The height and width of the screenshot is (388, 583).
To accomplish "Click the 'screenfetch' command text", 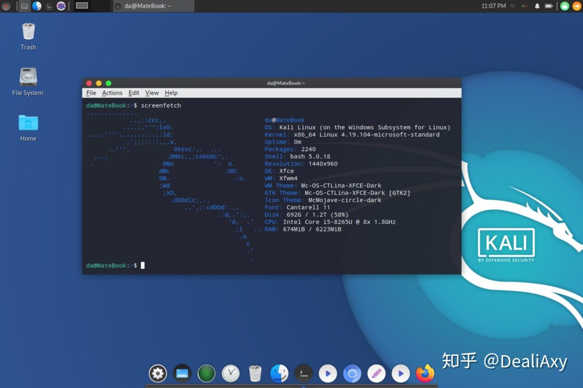I will click(161, 106).
